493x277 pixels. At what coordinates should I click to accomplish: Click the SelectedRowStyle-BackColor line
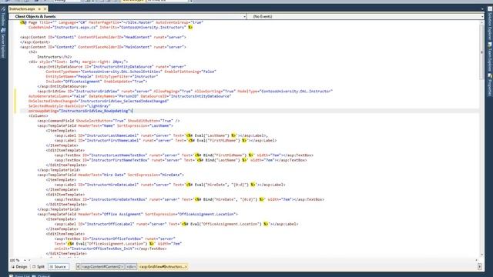click(x=69, y=106)
